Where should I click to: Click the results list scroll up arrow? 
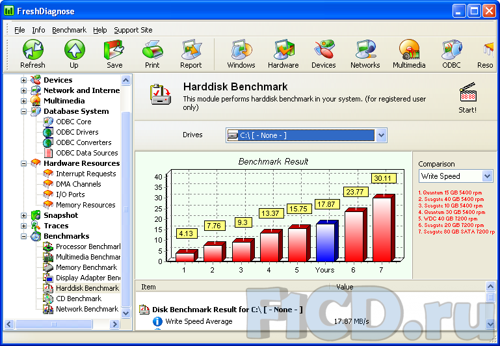pos(490,287)
